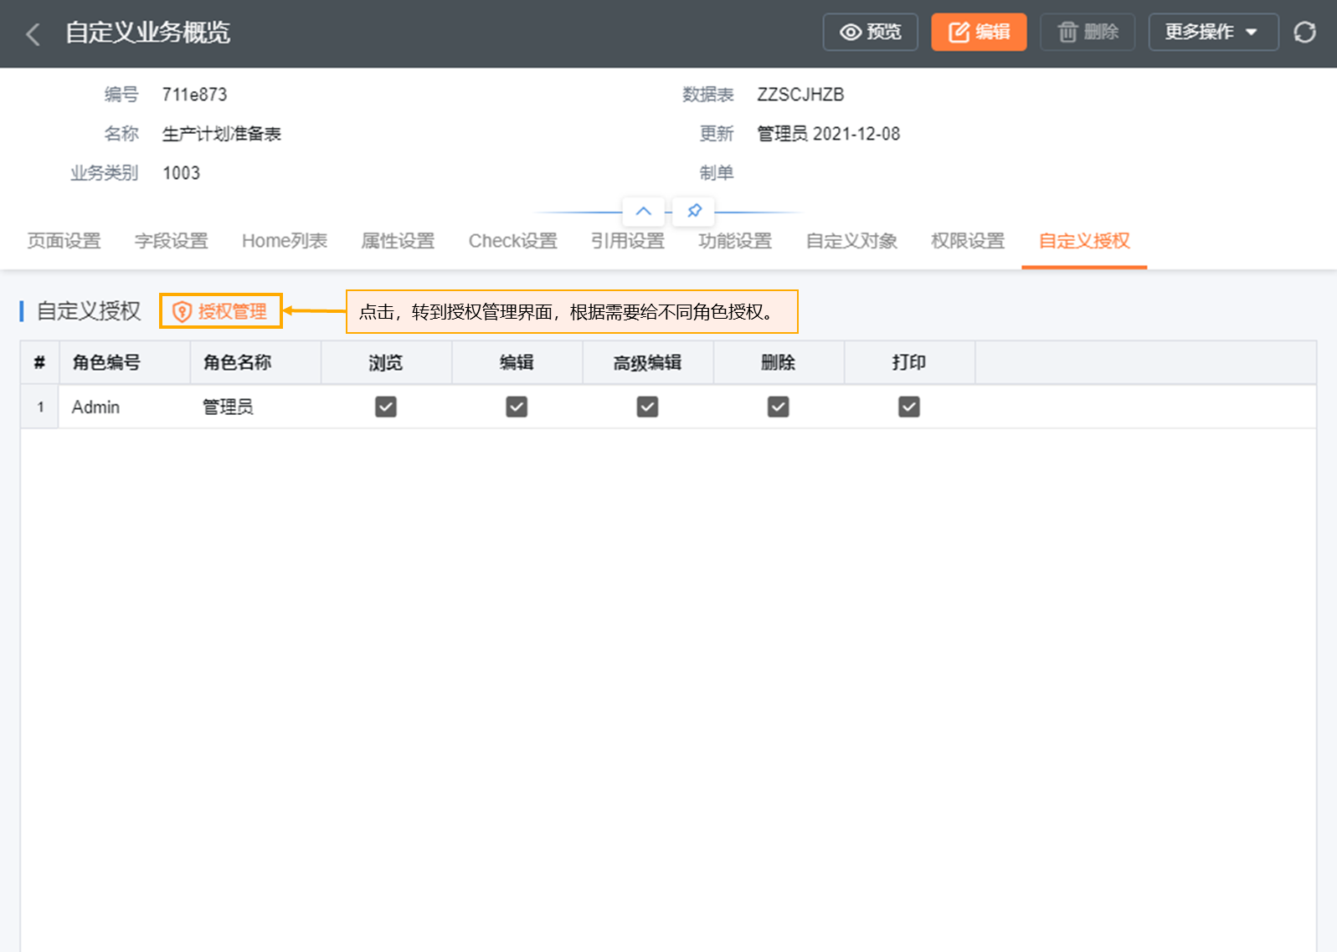Toggle 打印 checkbox for Admin row

pos(909,407)
